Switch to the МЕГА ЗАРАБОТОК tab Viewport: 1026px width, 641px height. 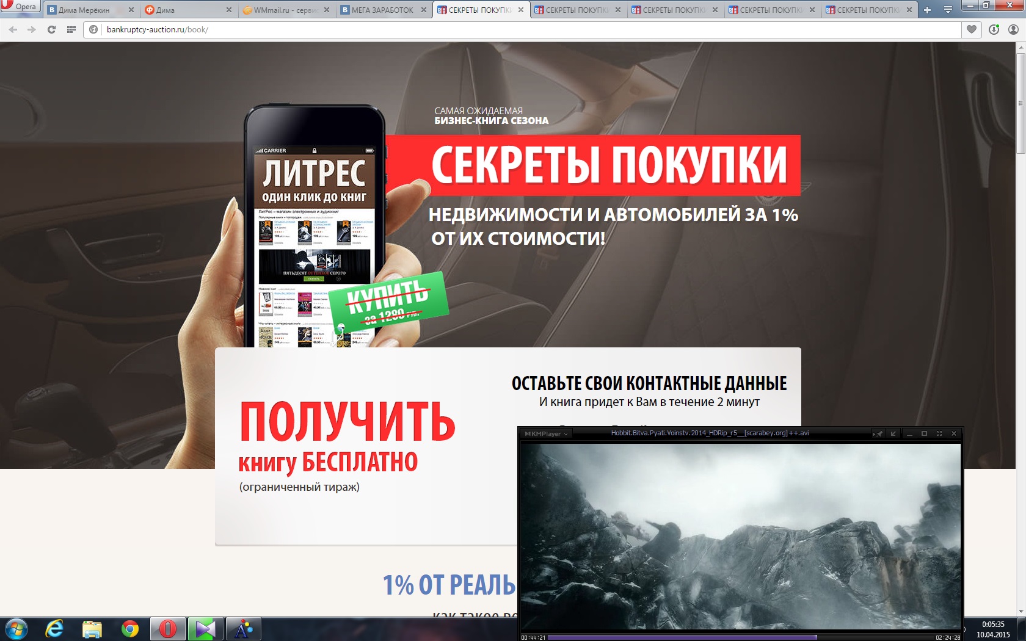point(384,10)
